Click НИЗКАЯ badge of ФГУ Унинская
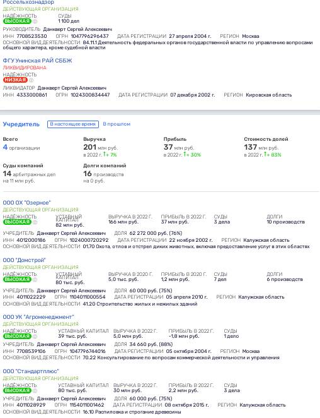The width and height of the screenshot is (320, 418). 15,80
